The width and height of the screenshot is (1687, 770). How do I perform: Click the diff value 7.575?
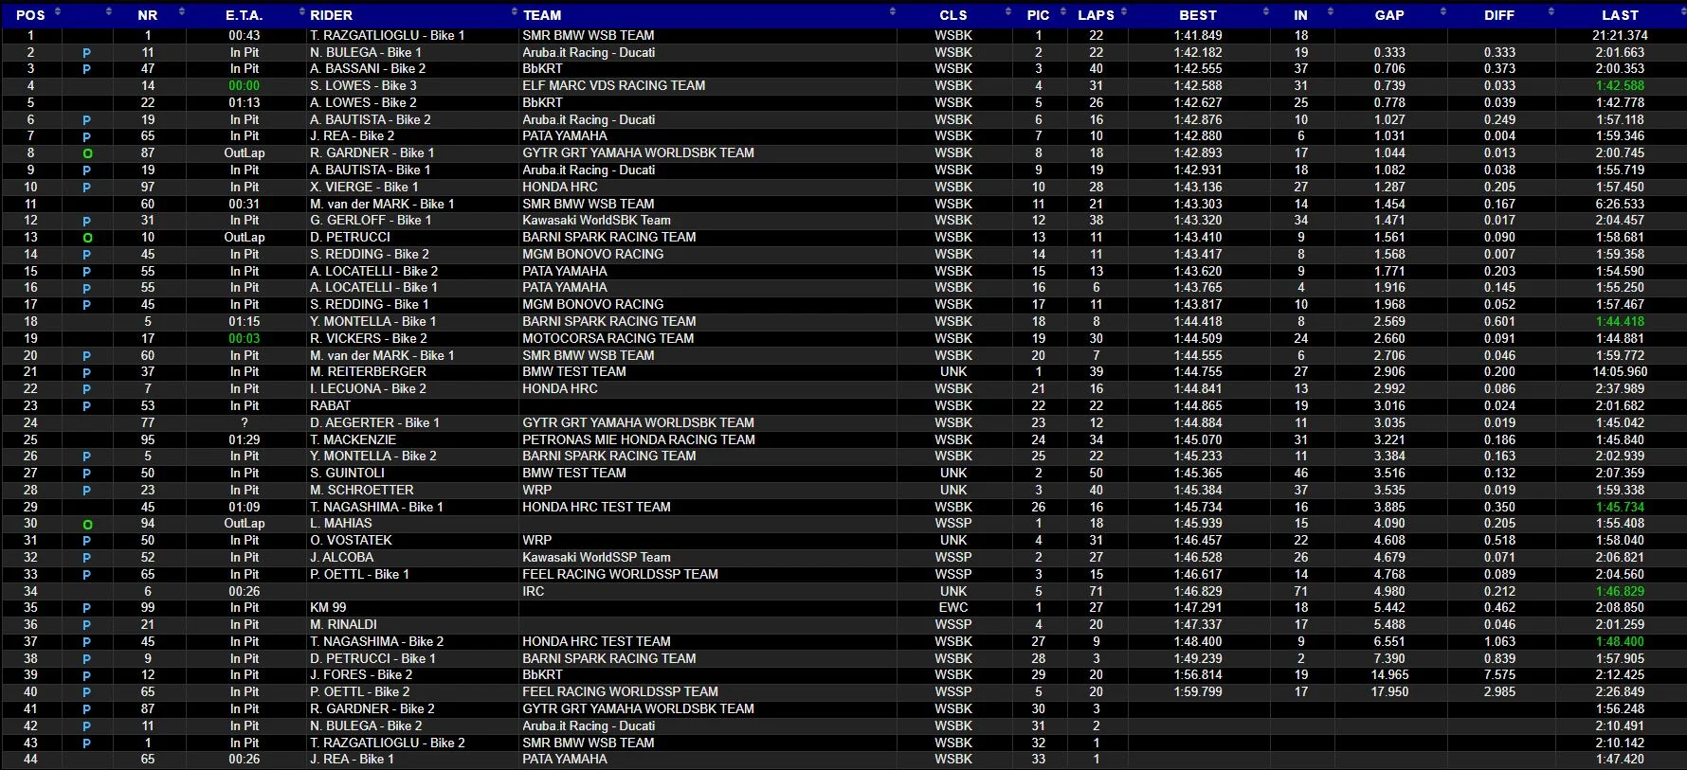1499,674
